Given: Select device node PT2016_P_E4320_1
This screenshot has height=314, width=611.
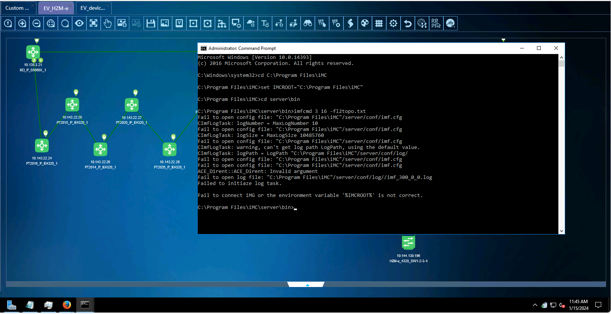Looking at the screenshot, I should click(42, 146).
